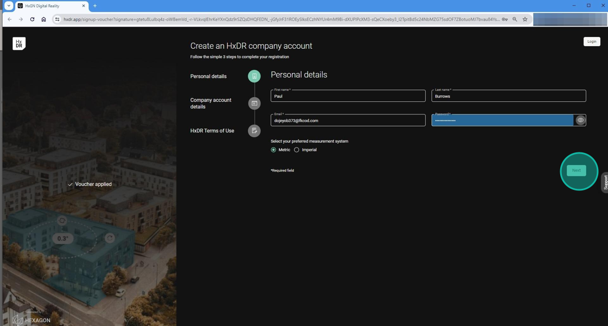Screen dimensions: 608x326
Task: Click the Voucher applied text
Action: tap(93, 184)
